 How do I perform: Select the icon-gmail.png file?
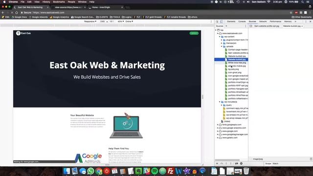pyautogui.click(x=233, y=72)
